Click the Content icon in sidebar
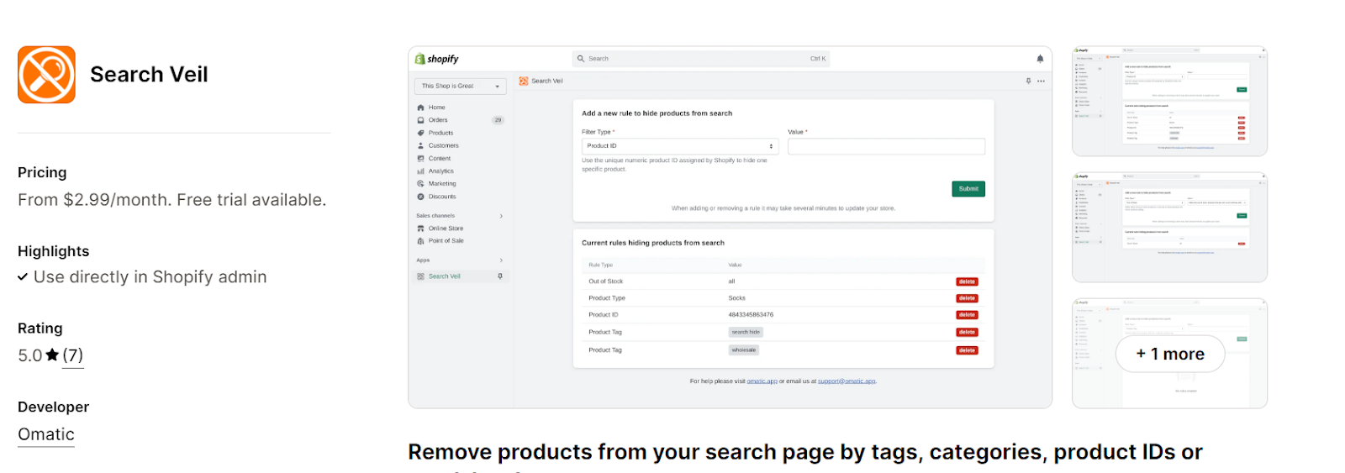1345x473 pixels. (420, 158)
